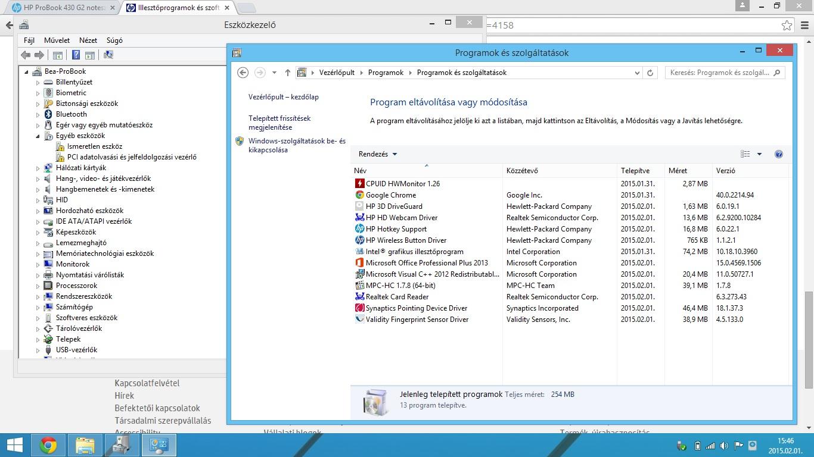The width and height of the screenshot is (814, 457).
Task: Open the Súgó menu
Action: pyautogui.click(x=114, y=40)
